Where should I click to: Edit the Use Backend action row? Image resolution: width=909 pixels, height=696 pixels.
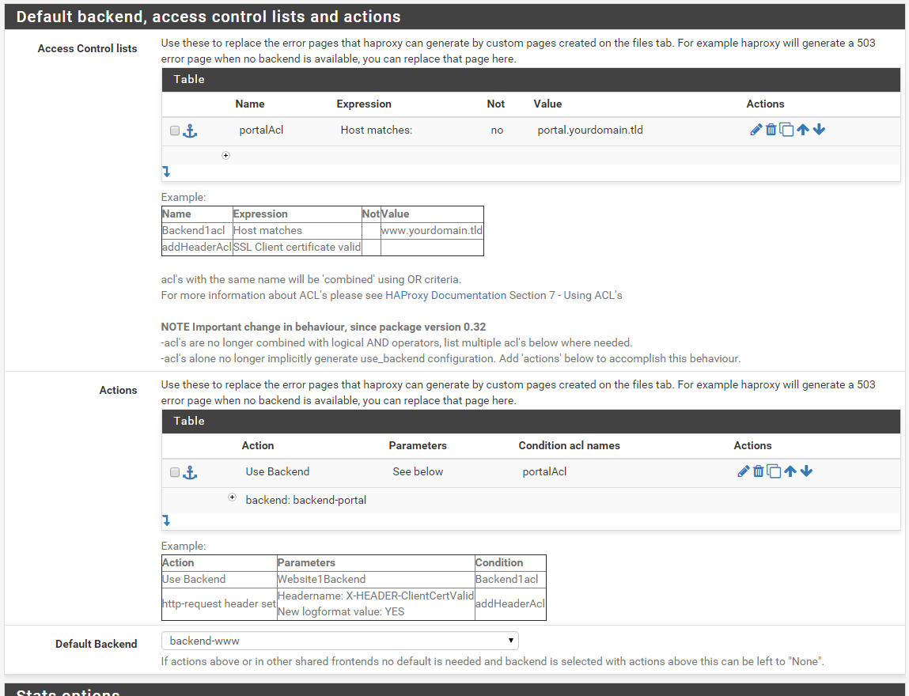point(743,471)
